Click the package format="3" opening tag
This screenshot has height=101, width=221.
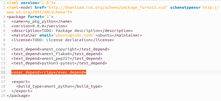30,17
